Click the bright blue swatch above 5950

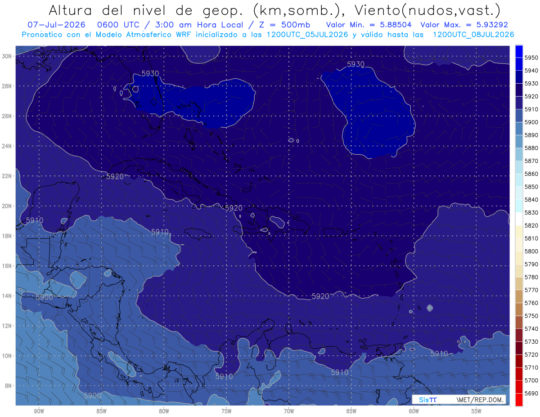pyautogui.click(x=519, y=51)
